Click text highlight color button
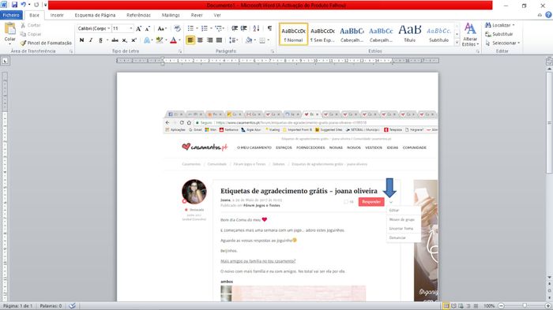This screenshot has height=310, width=553. (160, 40)
